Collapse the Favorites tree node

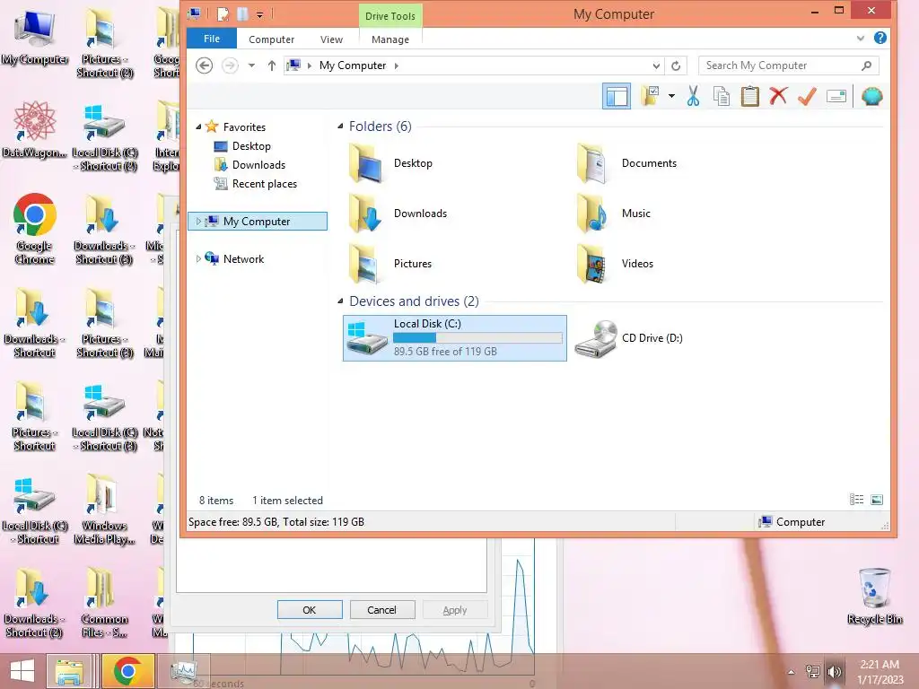point(198,127)
